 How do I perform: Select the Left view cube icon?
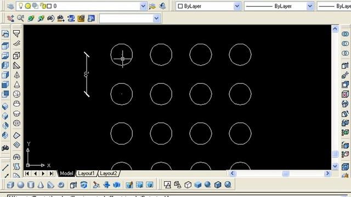click(x=5, y=65)
